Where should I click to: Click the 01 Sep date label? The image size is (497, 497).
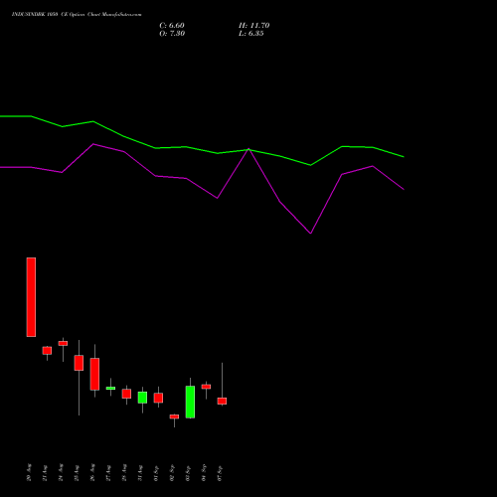(x=156, y=473)
